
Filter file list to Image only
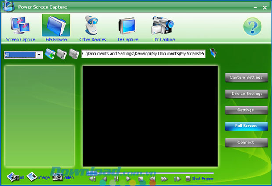coord(38,177)
